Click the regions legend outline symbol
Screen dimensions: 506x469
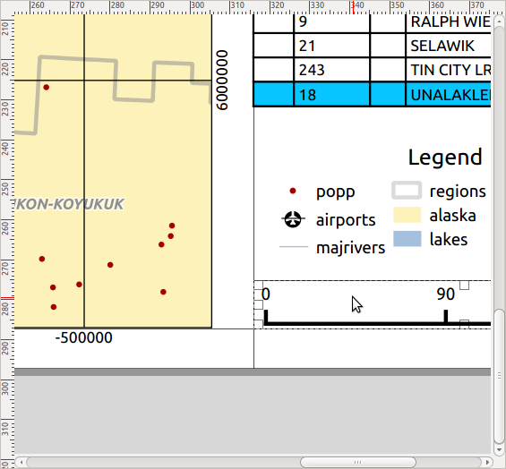pos(407,191)
